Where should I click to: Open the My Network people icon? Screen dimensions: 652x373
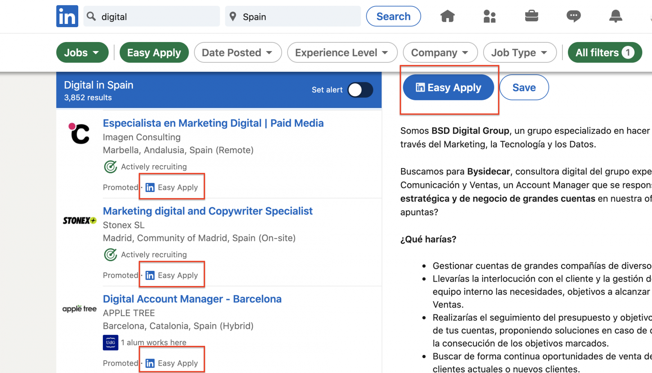click(x=489, y=16)
